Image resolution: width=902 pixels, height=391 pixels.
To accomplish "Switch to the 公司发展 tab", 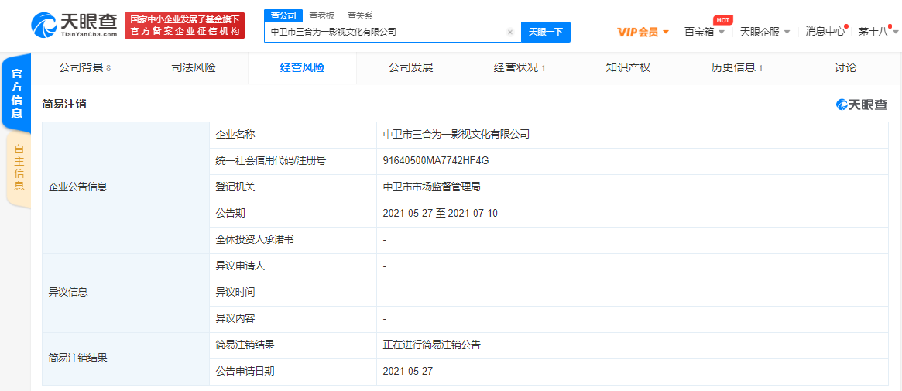I will tap(410, 68).
